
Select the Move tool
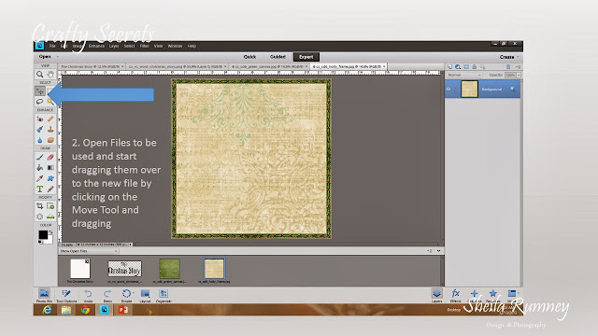(x=39, y=91)
